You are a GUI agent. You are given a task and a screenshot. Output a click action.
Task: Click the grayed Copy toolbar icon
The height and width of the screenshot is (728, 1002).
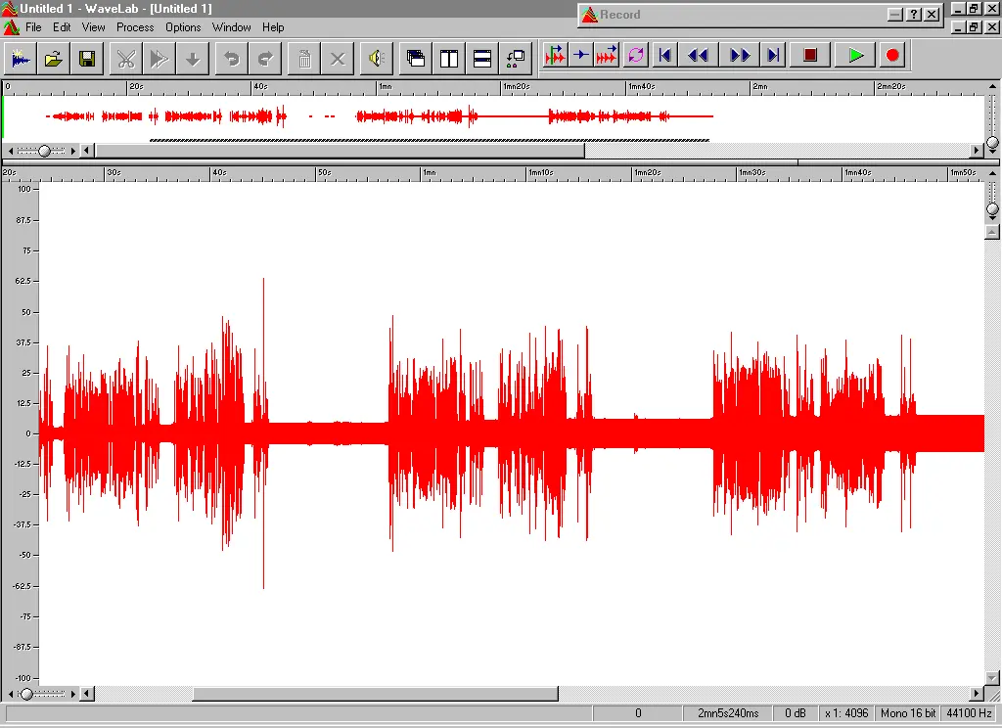[x=159, y=59]
